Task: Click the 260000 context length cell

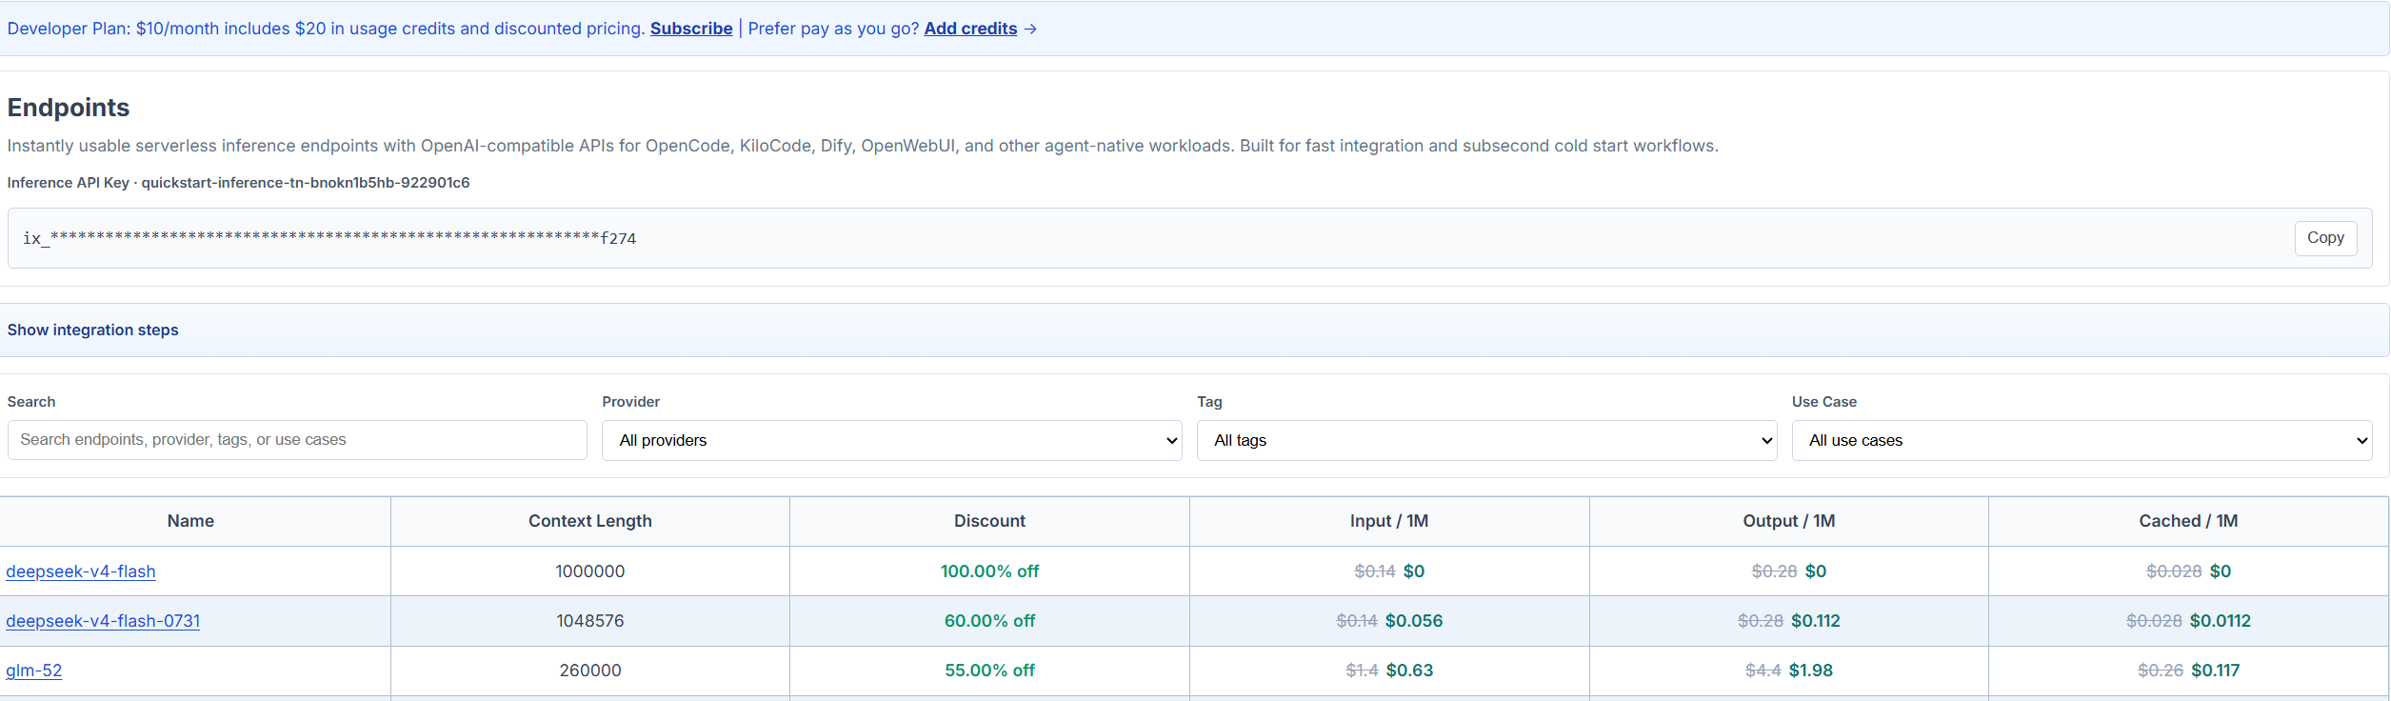Action: 590,671
